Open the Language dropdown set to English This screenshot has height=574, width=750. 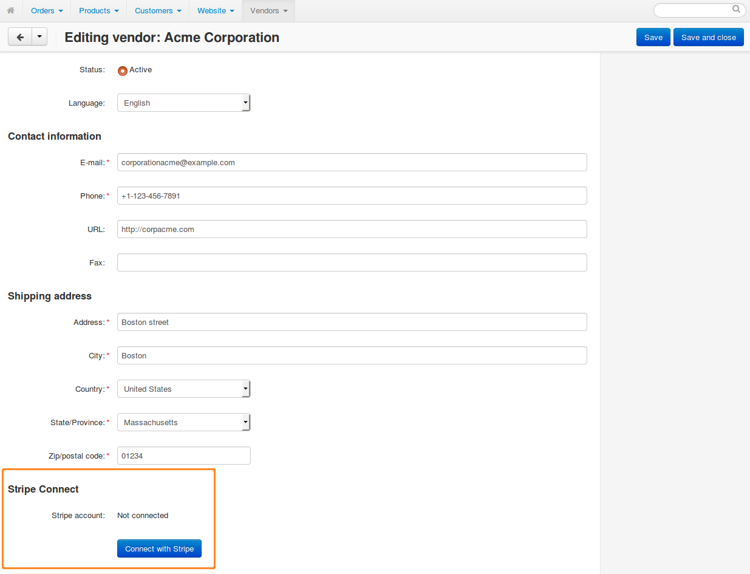tap(183, 103)
